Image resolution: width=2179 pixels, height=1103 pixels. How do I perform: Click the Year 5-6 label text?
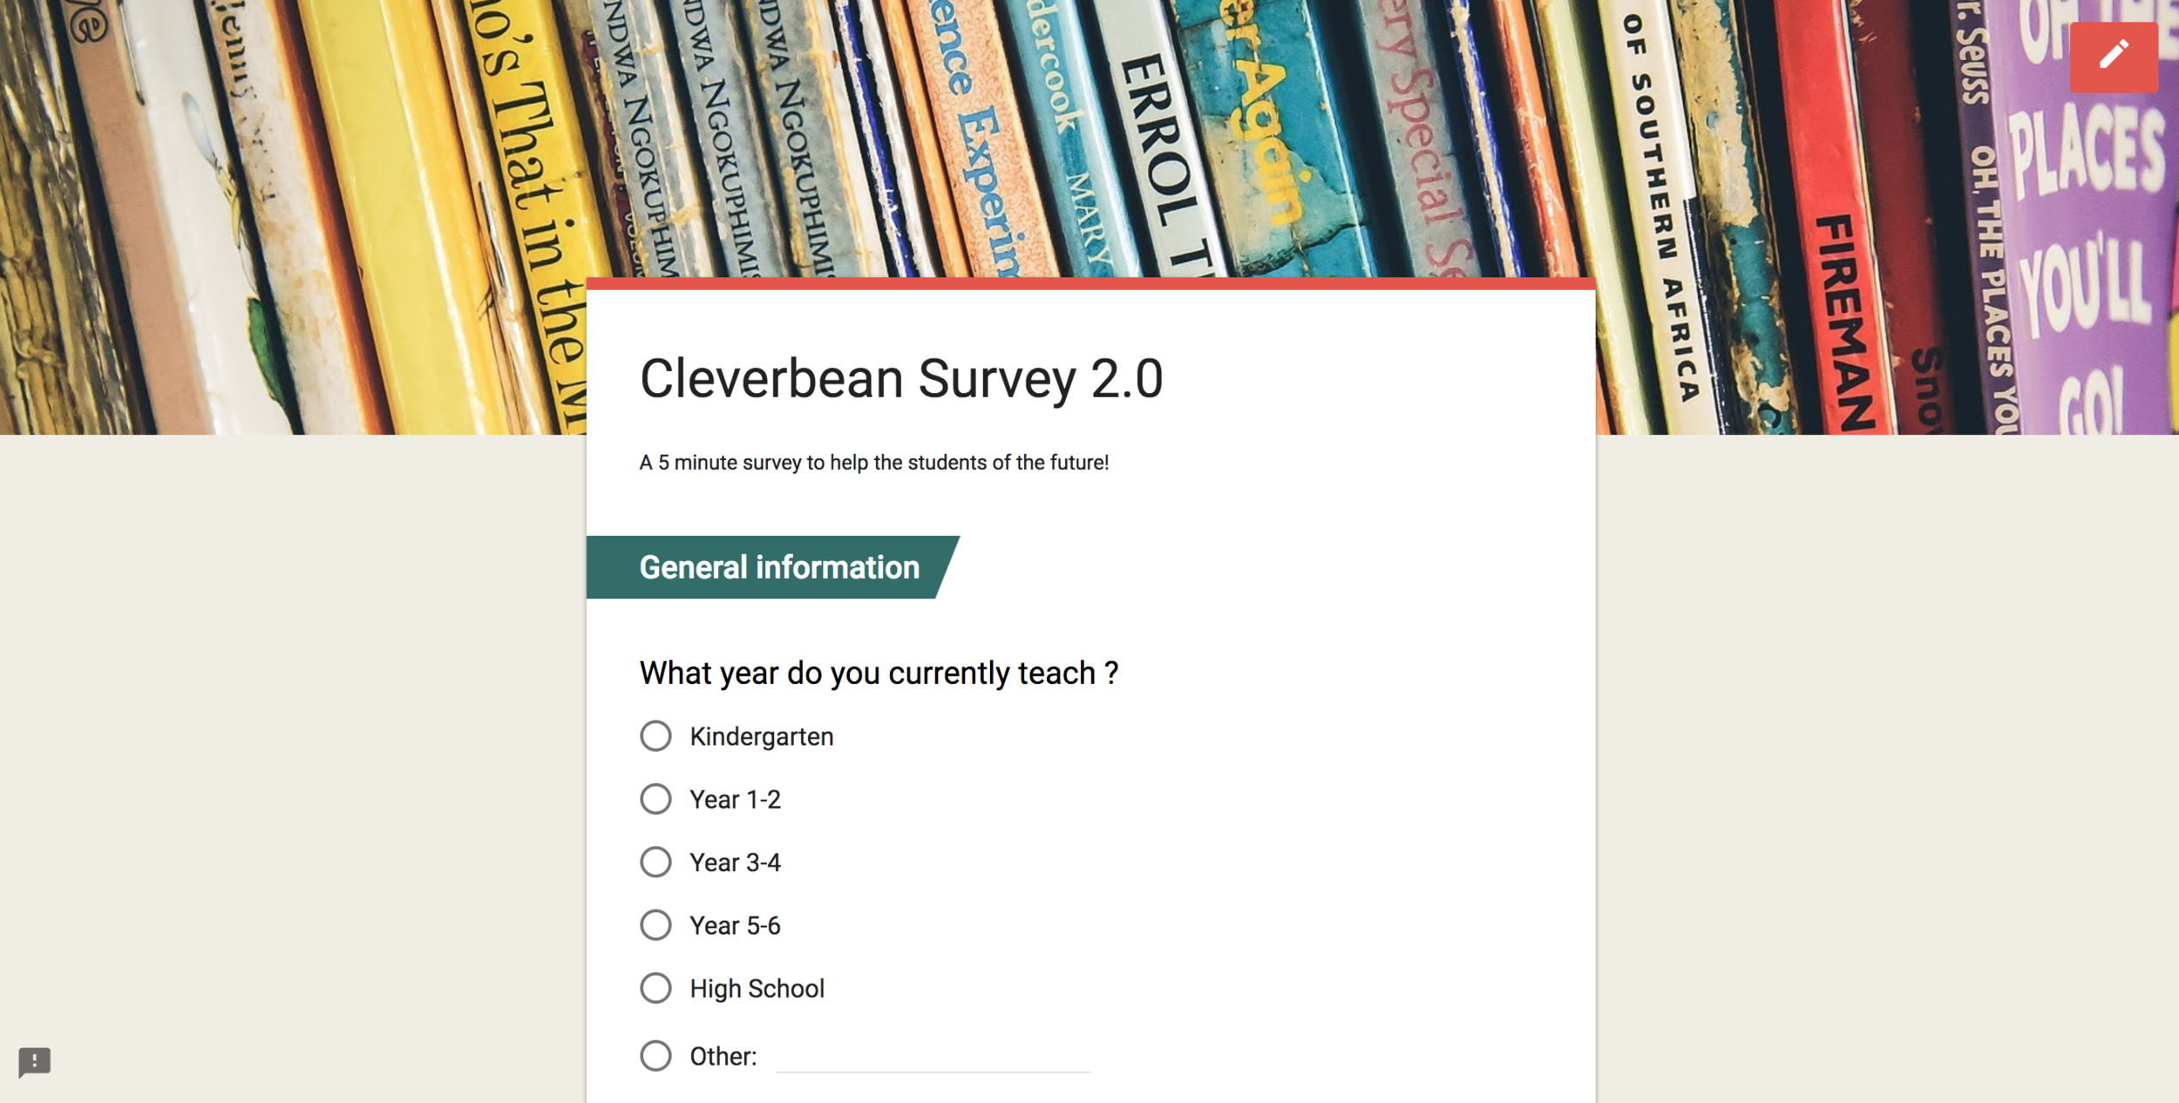(736, 926)
